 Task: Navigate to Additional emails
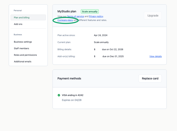pos(23,62)
